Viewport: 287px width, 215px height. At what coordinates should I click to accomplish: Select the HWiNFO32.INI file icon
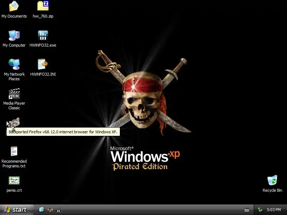[x=43, y=64]
